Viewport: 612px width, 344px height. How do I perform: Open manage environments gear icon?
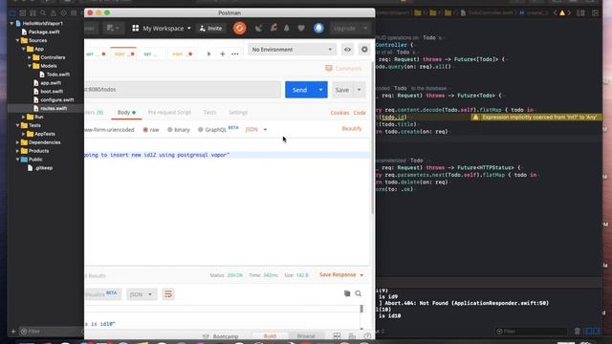pos(364,50)
